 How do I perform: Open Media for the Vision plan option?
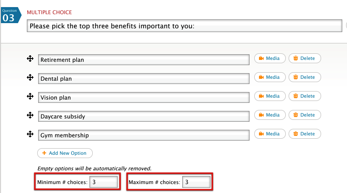click(x=270, y=96)
